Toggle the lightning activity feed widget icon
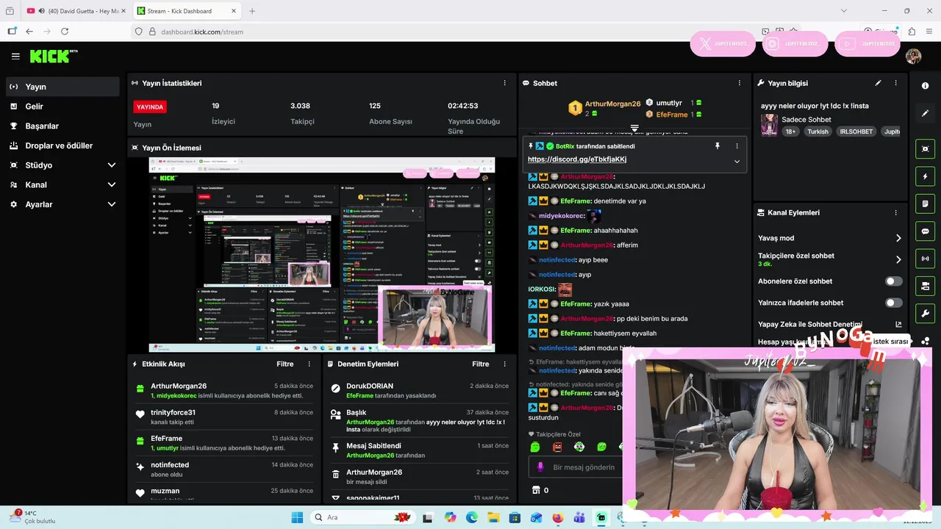Screen dimensions: 941x529 (x=925, y=176)
